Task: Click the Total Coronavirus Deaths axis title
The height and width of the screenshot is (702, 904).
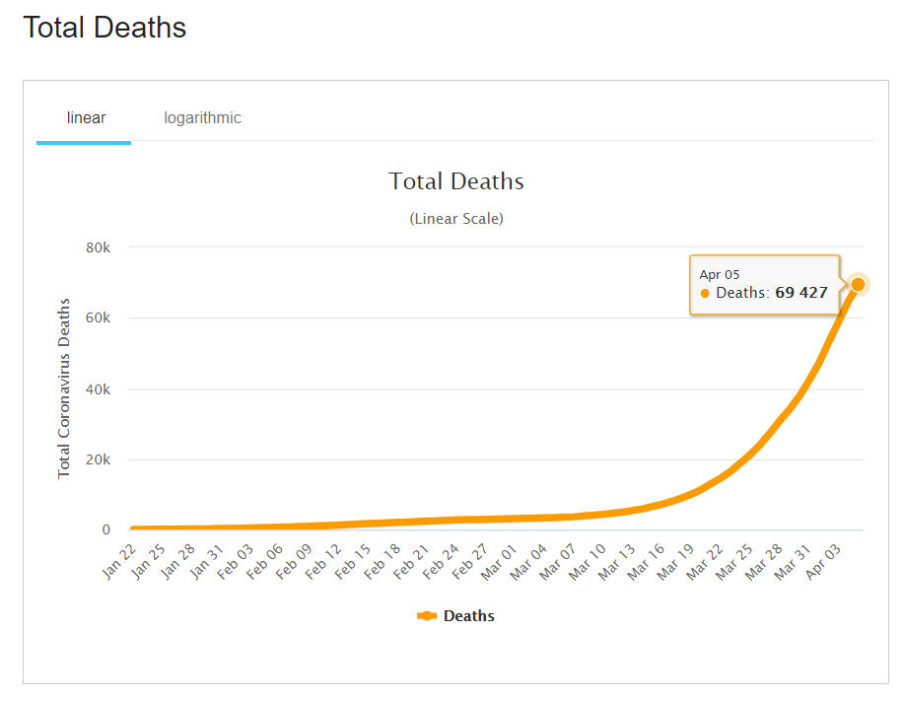Action: tap(64, 388)
